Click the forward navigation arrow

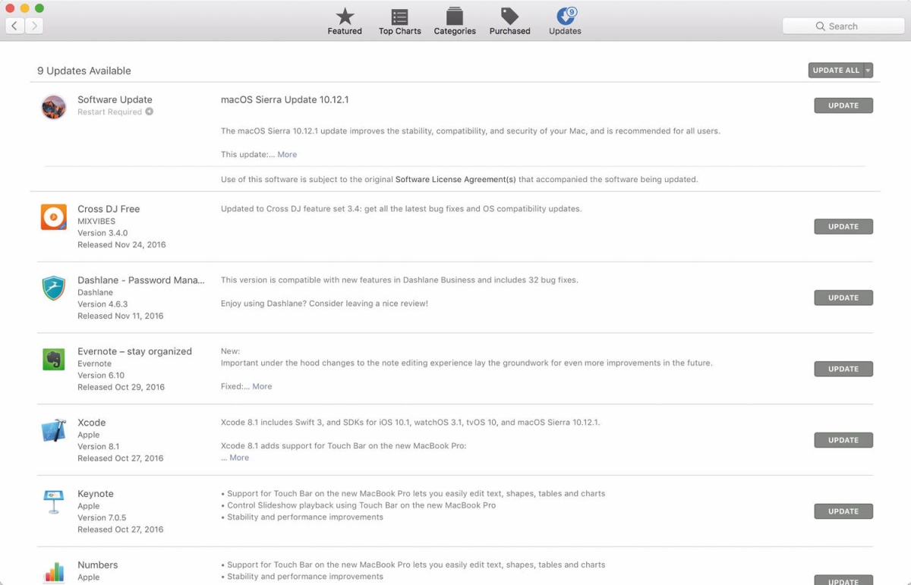(34, 26)
